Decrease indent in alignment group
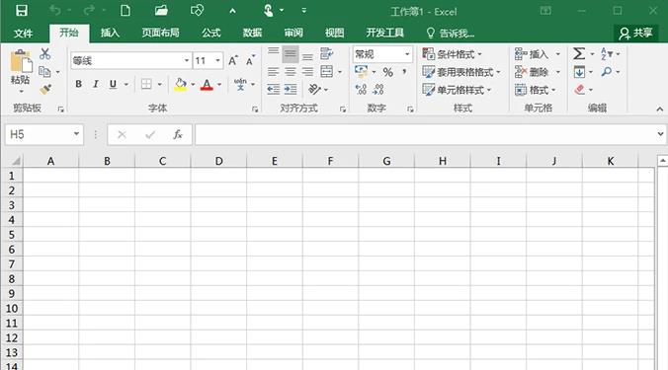 273,89
